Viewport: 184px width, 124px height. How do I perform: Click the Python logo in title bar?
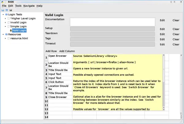pos(2,2)
